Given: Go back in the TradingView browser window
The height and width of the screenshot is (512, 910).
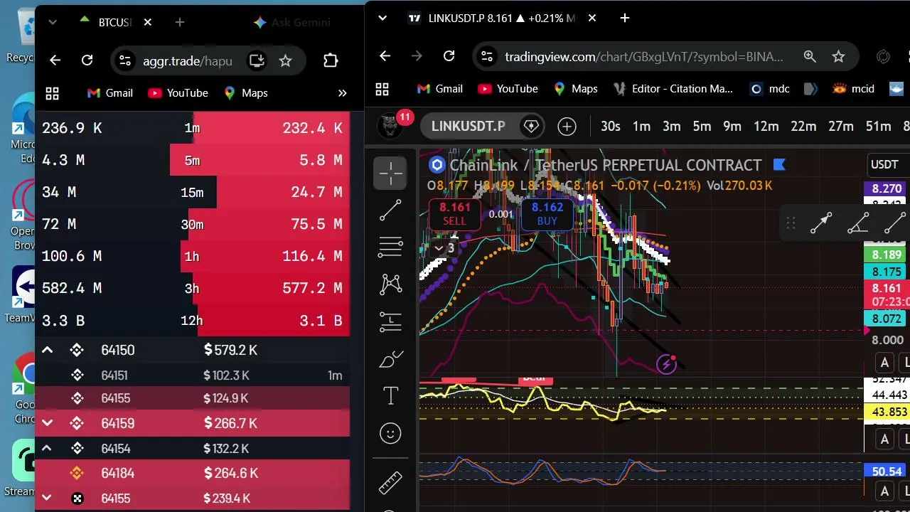Looking at the screenshot, I should (385, 56).
